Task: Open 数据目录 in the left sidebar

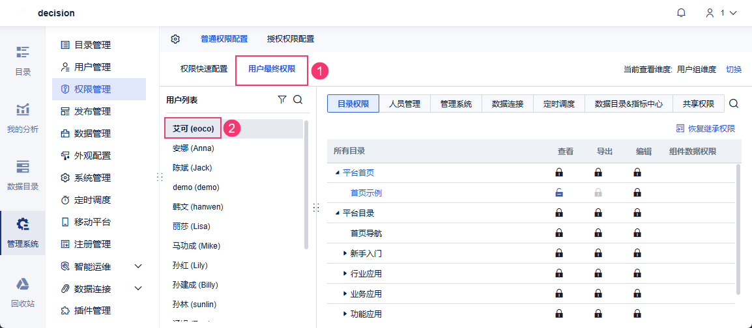Action: pyautogui.click(x=23, y=174)
